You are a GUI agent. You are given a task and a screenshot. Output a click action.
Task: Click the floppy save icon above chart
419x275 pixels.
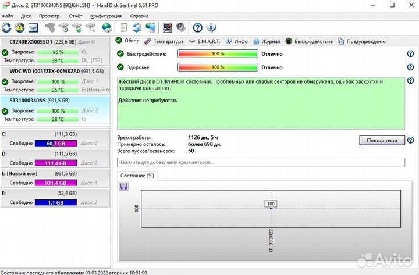pyautogui.click(x=123, y=187)
